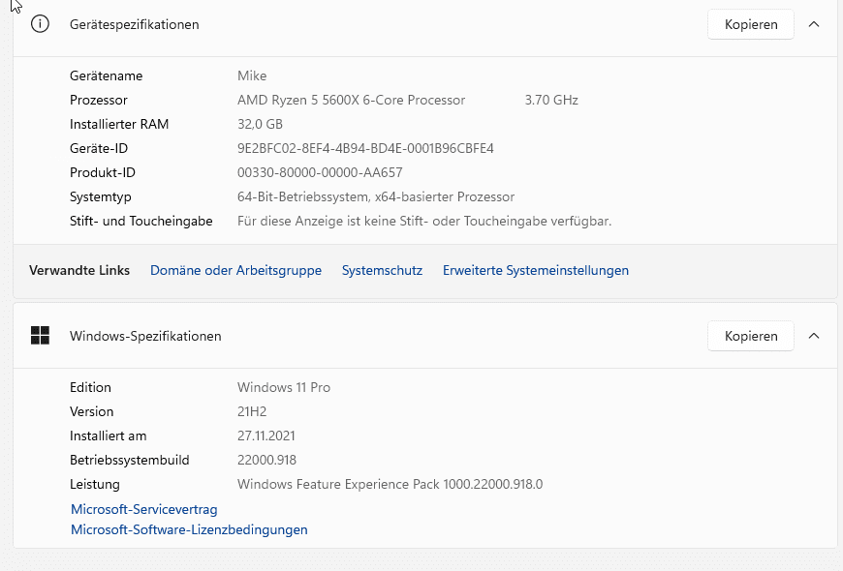Open the Microsoft-Servicevertrag link

[x=144, y=509]
